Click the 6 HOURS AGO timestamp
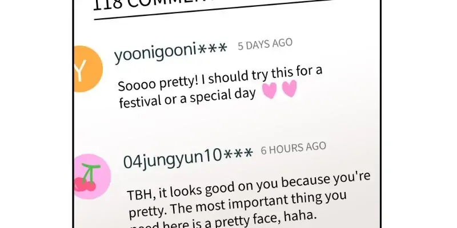 (293, 148)
